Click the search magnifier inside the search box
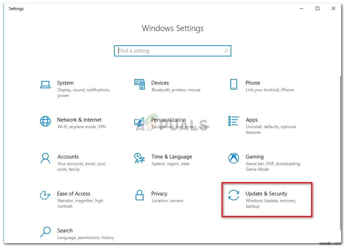Viewport: 345px width, 247px height. (226, 51)
